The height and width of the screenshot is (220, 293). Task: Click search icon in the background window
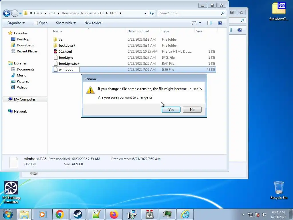(x=242, y=20)
